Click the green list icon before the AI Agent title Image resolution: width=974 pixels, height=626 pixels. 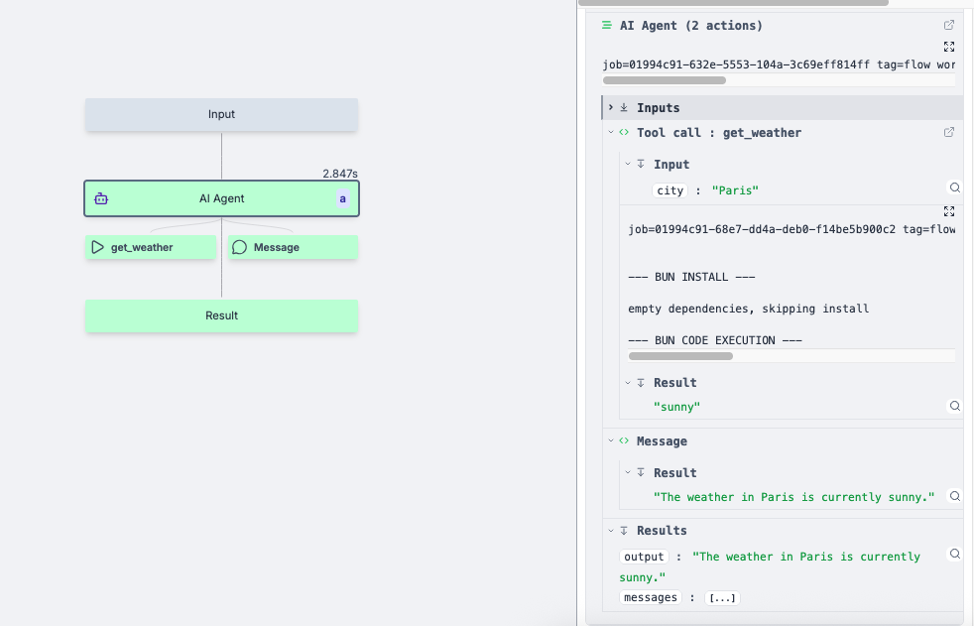point(607,25)
